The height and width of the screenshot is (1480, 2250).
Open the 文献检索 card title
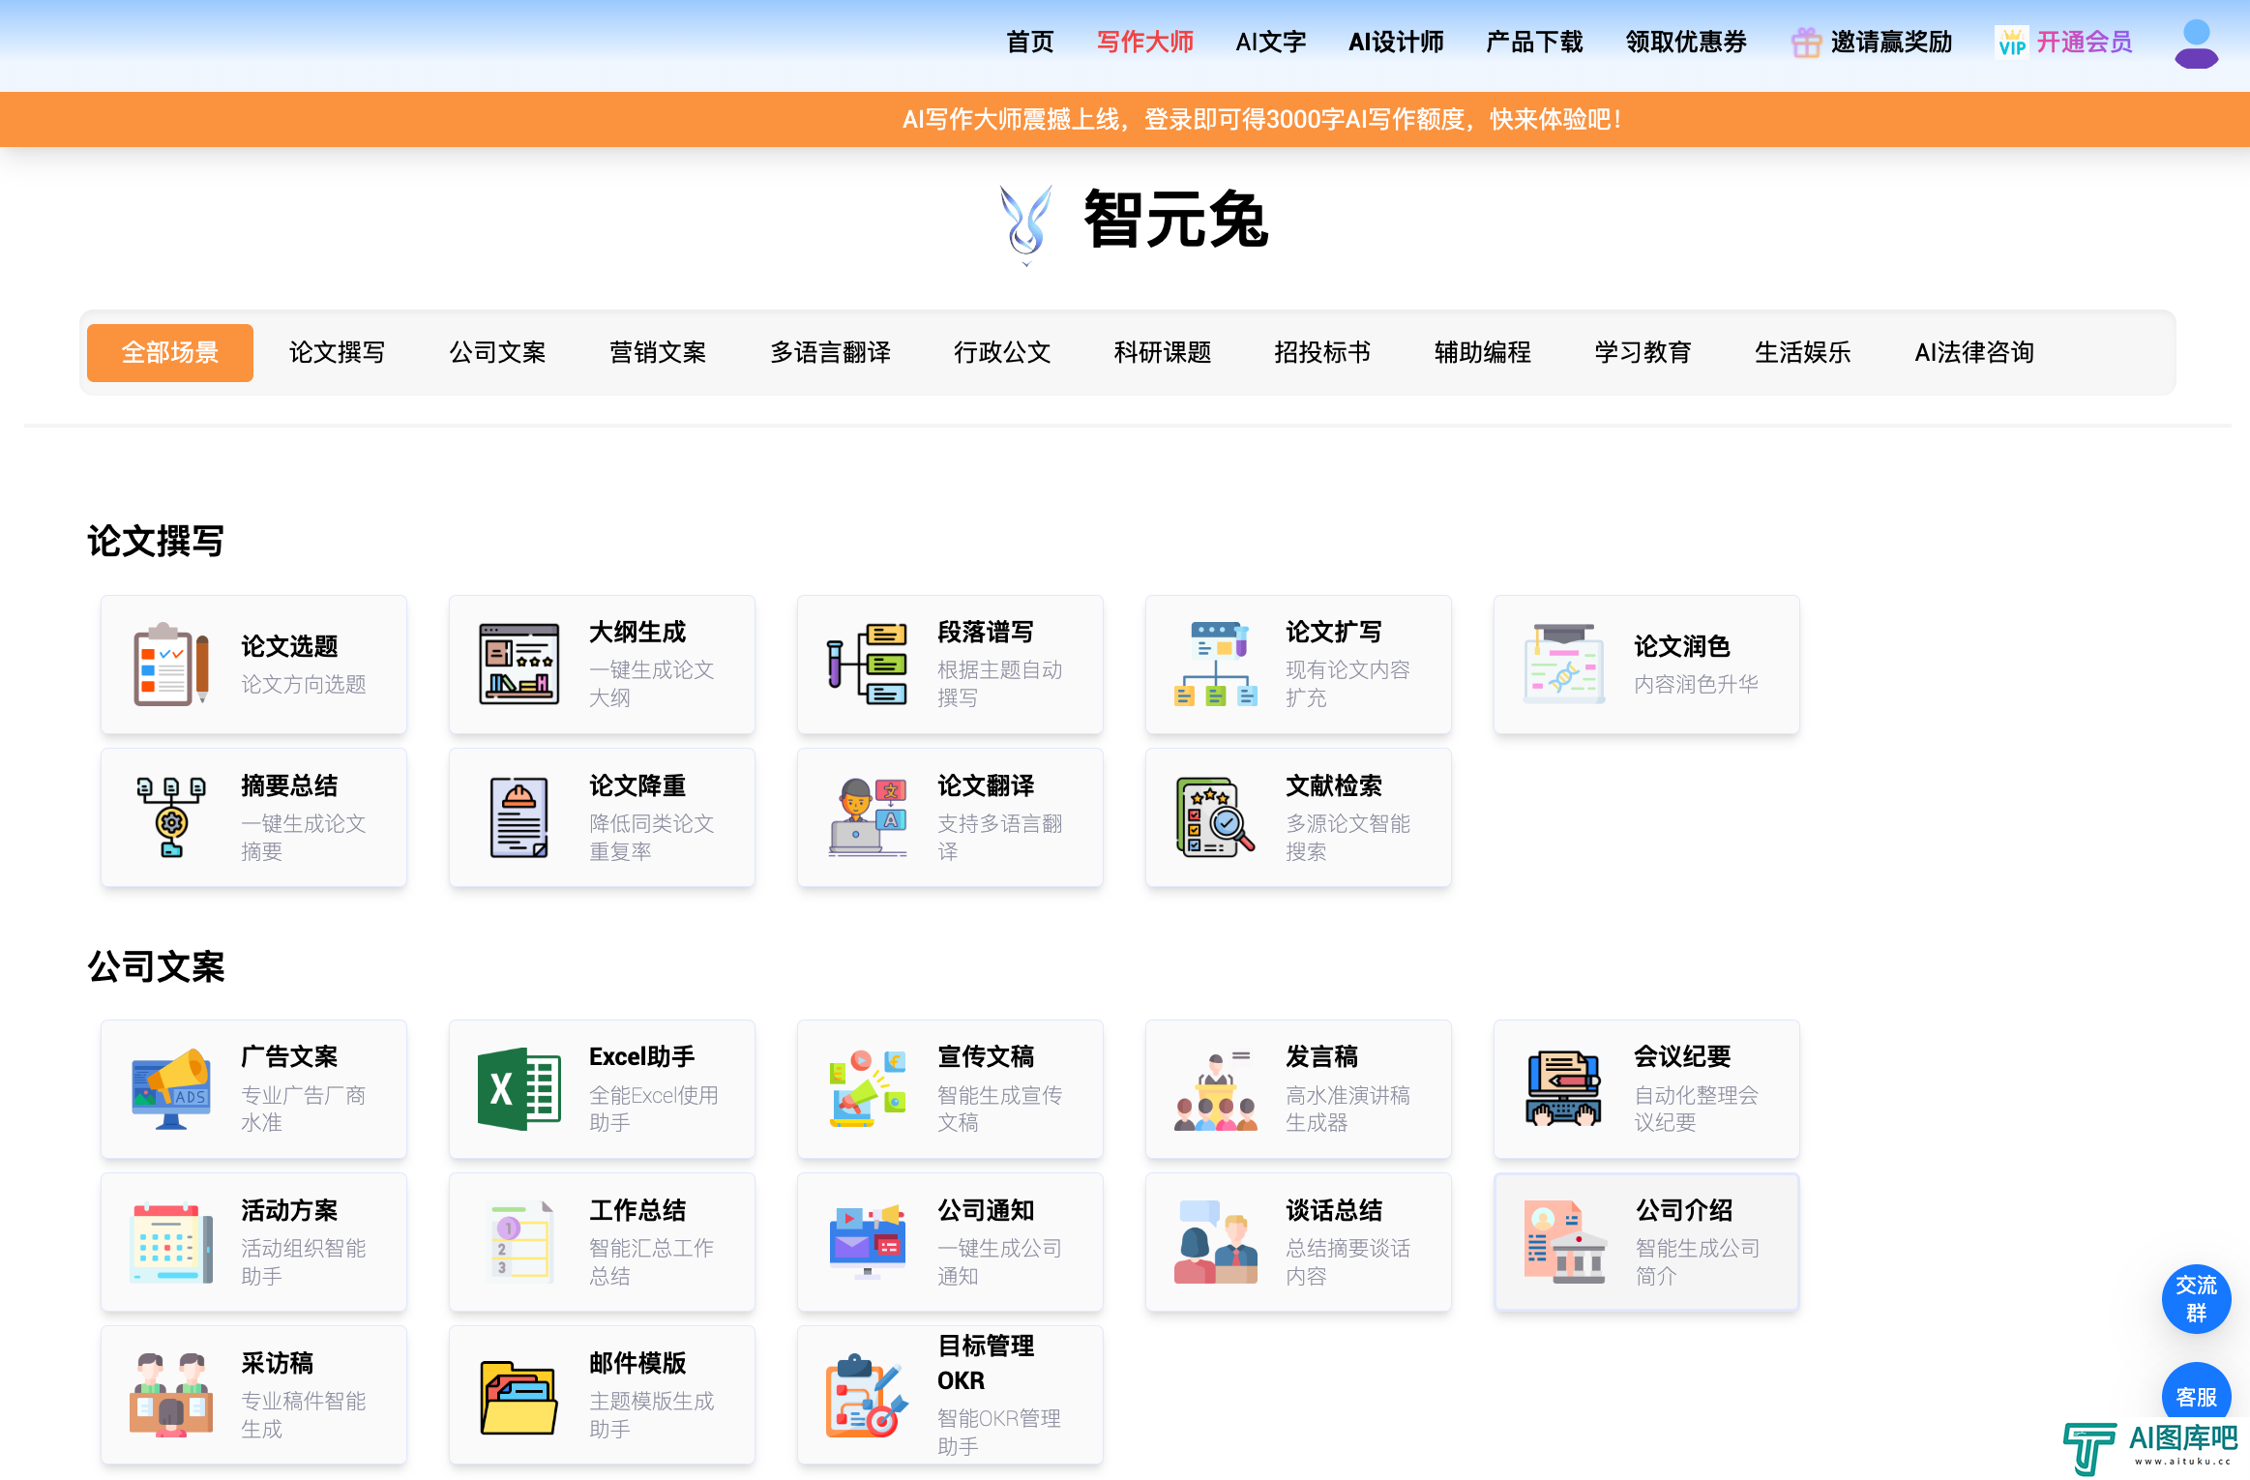pos(1334,786)
